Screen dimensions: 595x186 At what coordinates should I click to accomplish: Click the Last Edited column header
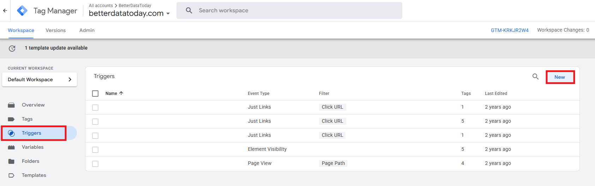coord(496,94)
